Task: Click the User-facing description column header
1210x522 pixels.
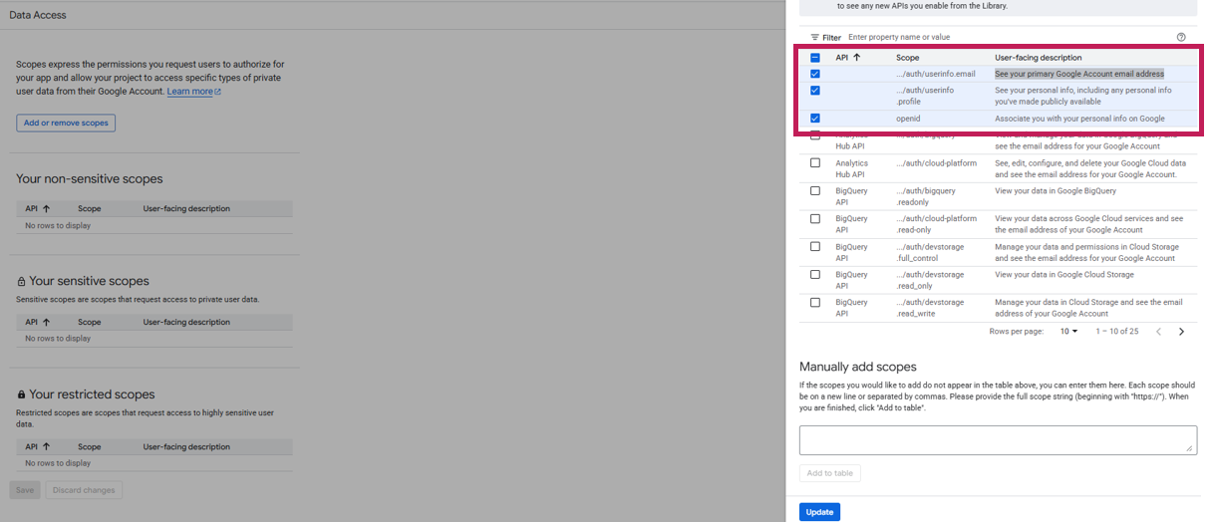Action: 1038,58
